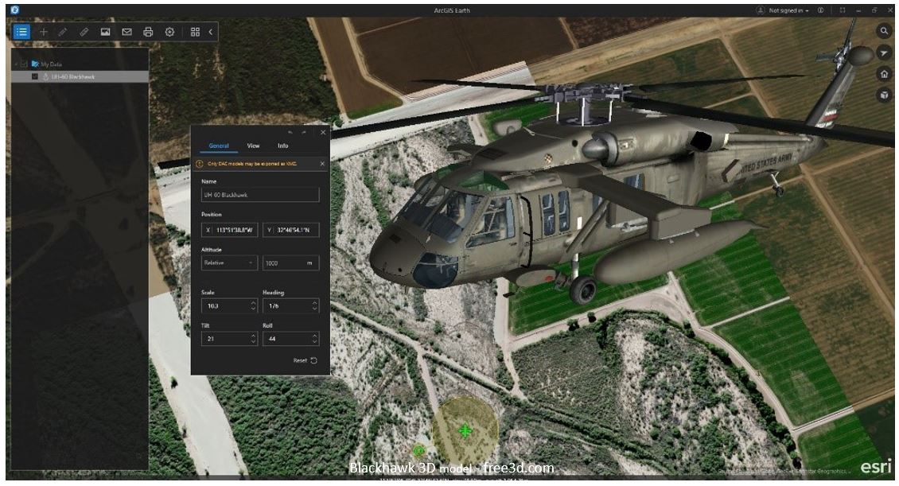Click the search magnifier button on map
The height and width of the screenshot is (486, 899).
884,31
